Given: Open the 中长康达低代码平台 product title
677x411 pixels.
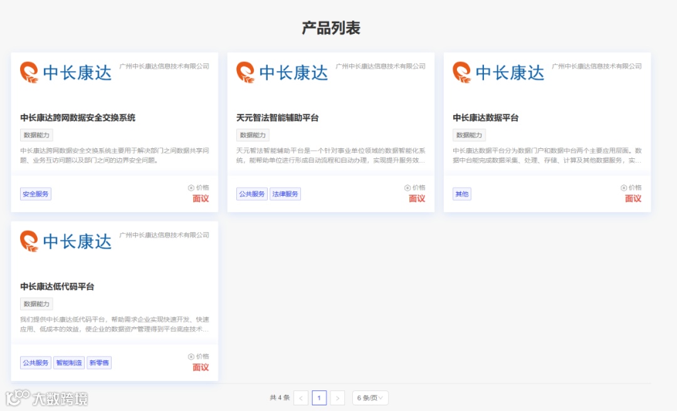Looking at the screenshot, I should point(57,287).
